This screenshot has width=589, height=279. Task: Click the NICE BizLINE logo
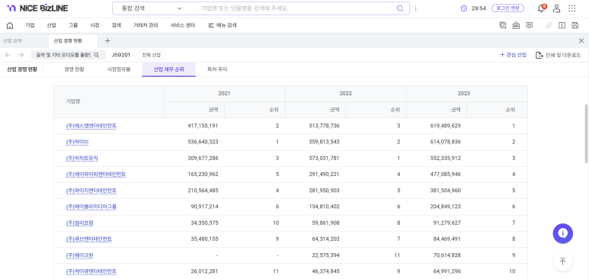pyautogui.click(x=37, y=8)
